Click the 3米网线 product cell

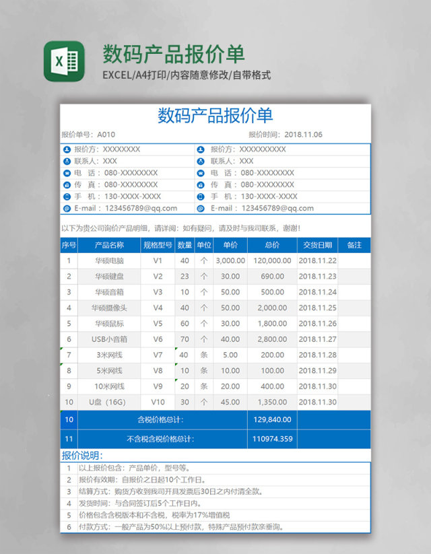tap(109, 355)
